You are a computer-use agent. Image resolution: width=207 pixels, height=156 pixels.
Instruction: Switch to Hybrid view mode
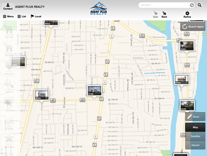point(195,145)
